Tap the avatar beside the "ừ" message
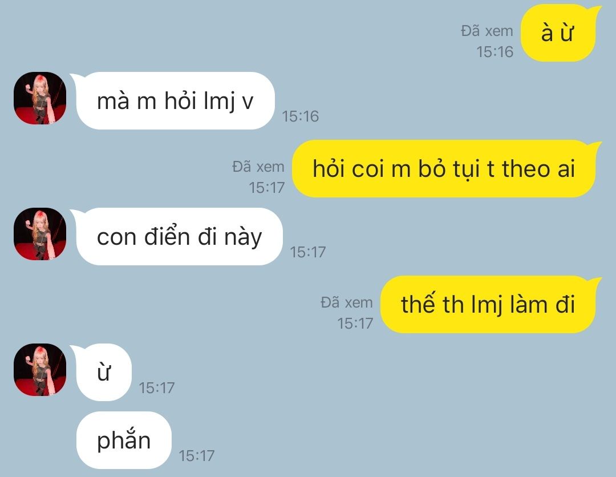Screen dimensions: 616x477 [x=40, y=370]
